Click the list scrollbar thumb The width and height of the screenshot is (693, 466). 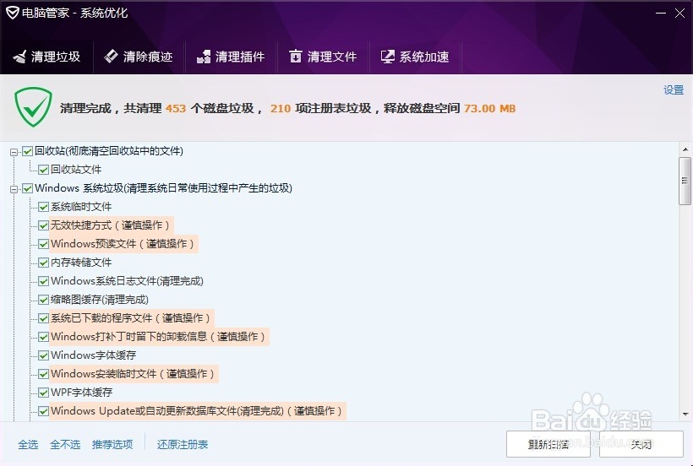(x=685, y=181)
